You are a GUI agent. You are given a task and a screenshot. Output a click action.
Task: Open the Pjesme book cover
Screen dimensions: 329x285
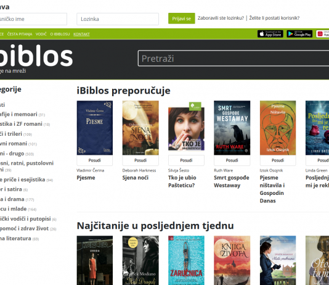click(95, 128)
